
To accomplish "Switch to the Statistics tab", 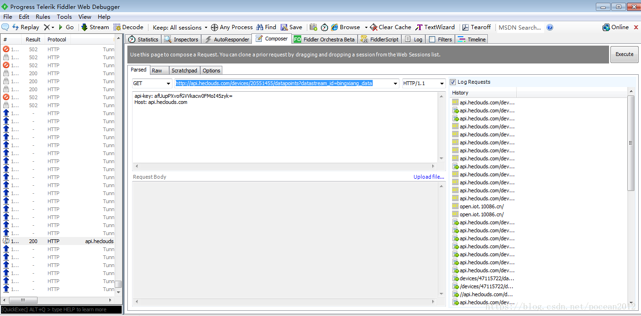I will tap(143, 39).
